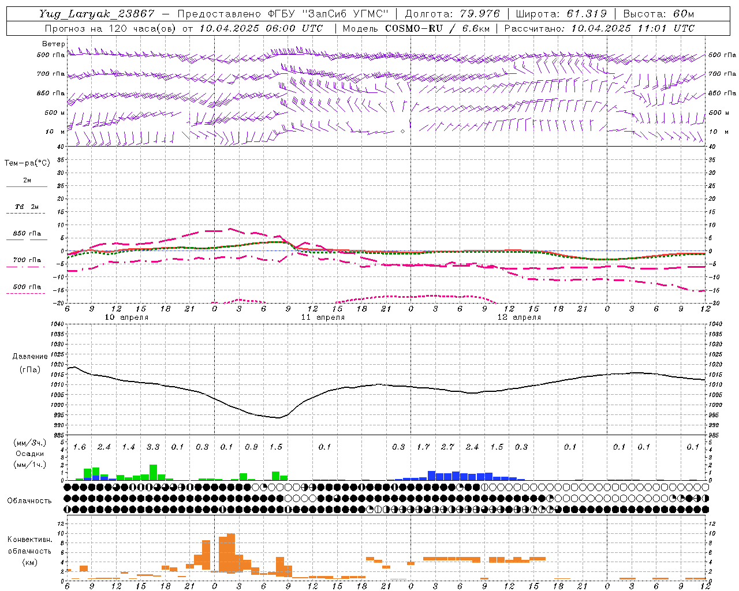Click the 3-hour precipitation value 3.3
This screenshot has height=591, width=739.
(153, 447)
